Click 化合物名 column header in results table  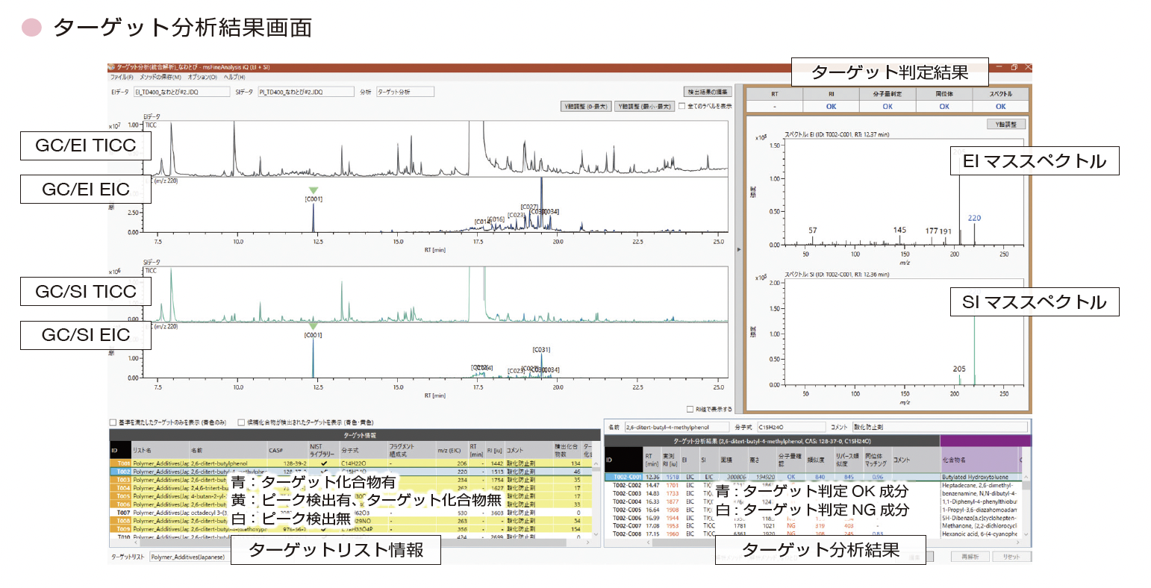tap(979, 460)
